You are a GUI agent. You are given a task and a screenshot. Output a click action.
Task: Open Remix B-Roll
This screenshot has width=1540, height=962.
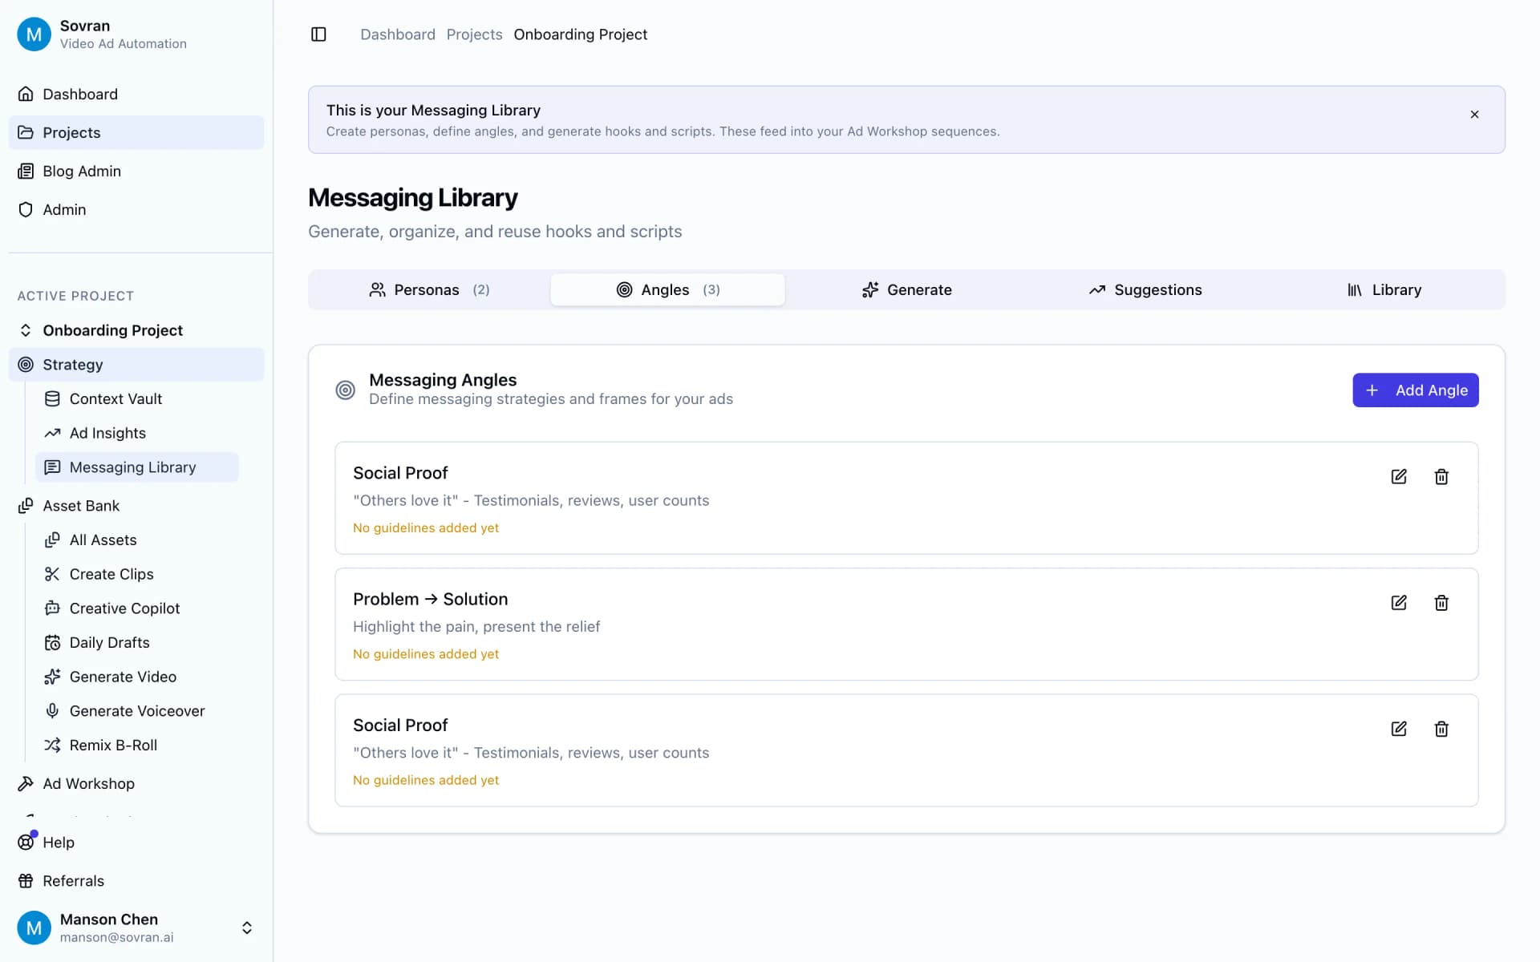pos(136,745)
